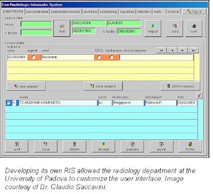The image size is (213, 194).
Task: Open the scheduling tab
Action: coord(108,12)
